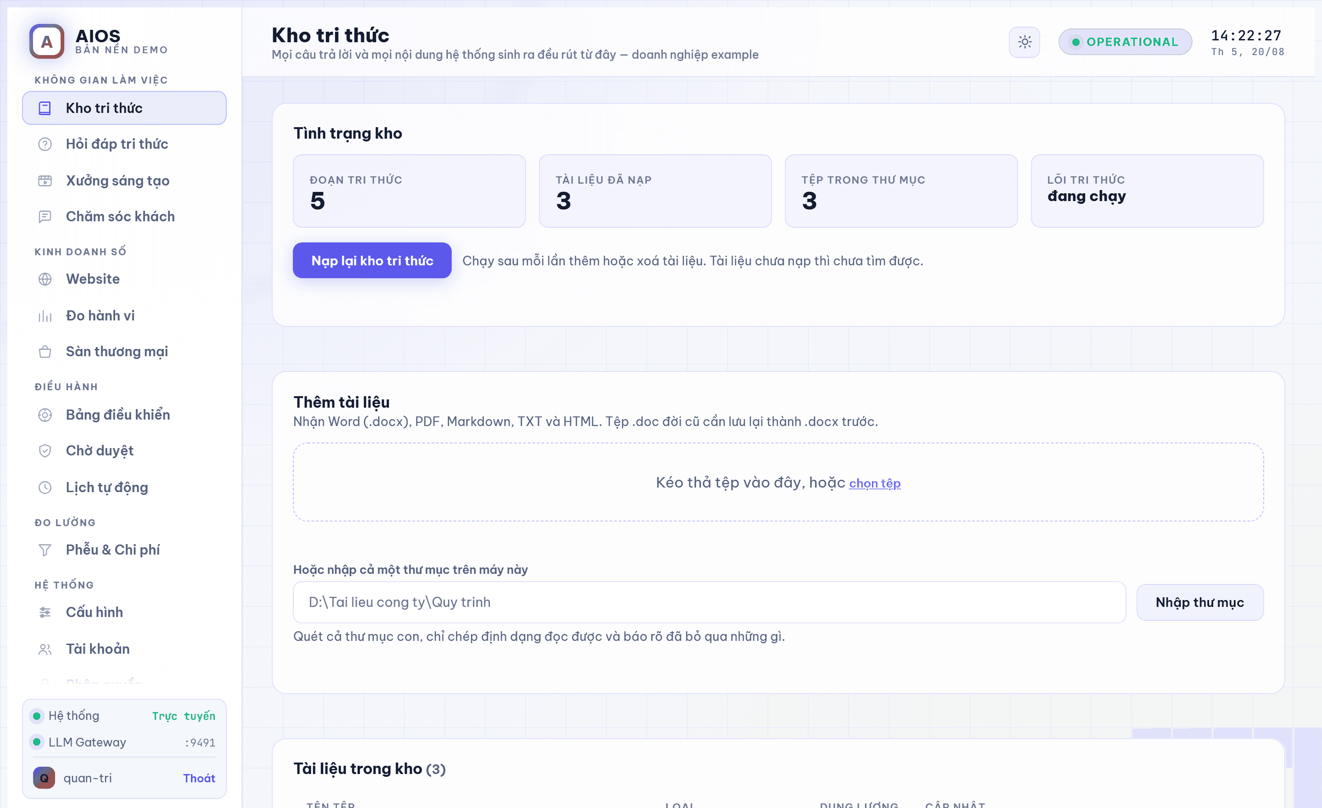Click the users icon for Tài khoản
Image resolution: width=1322 pixels, height=808 pixels.
pyautogui.click(x=45, y=649)
